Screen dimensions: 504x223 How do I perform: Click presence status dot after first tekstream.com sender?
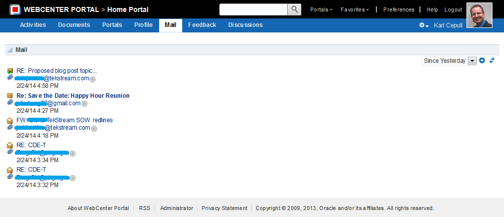[93, 79]
